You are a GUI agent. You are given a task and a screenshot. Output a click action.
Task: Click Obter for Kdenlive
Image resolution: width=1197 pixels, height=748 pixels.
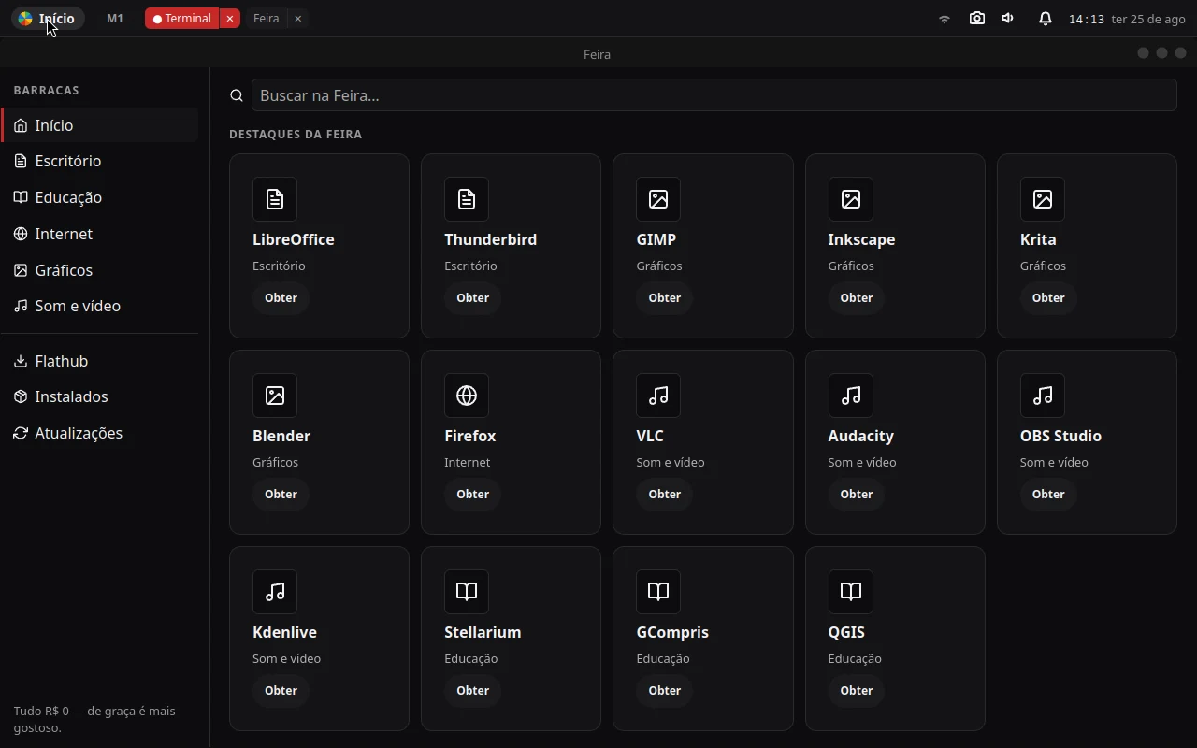click(281, 691)
